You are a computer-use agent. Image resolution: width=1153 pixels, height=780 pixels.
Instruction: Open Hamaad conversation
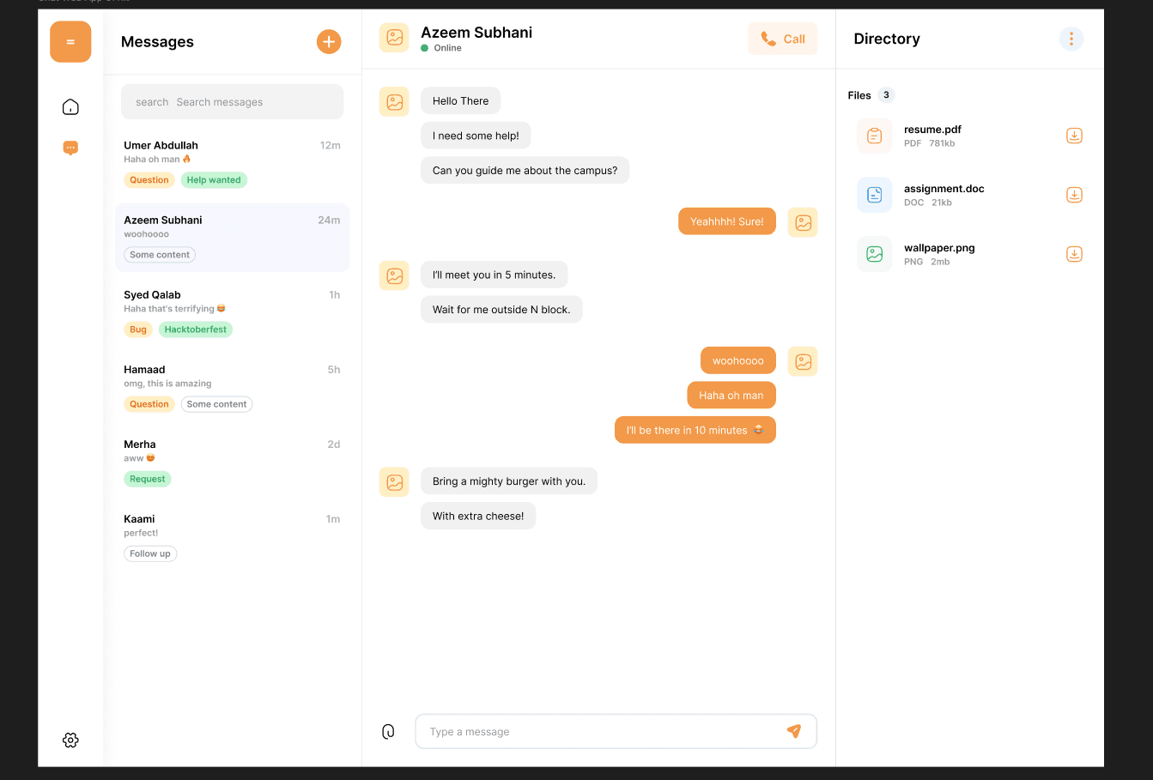[232, 386]
